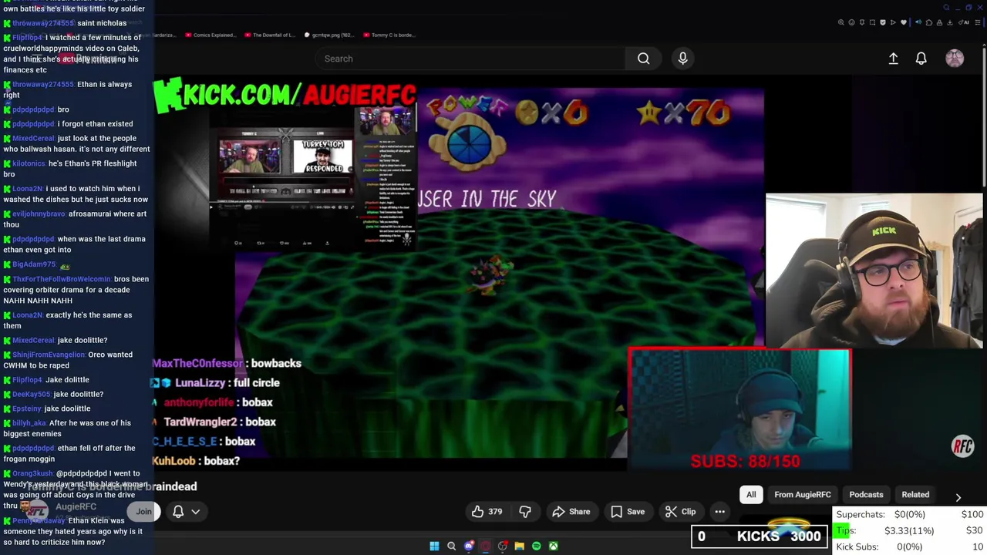This screenshot has width=987, height=555.
Task: Click the AugieRFC channel name
Action: (76, 506)
